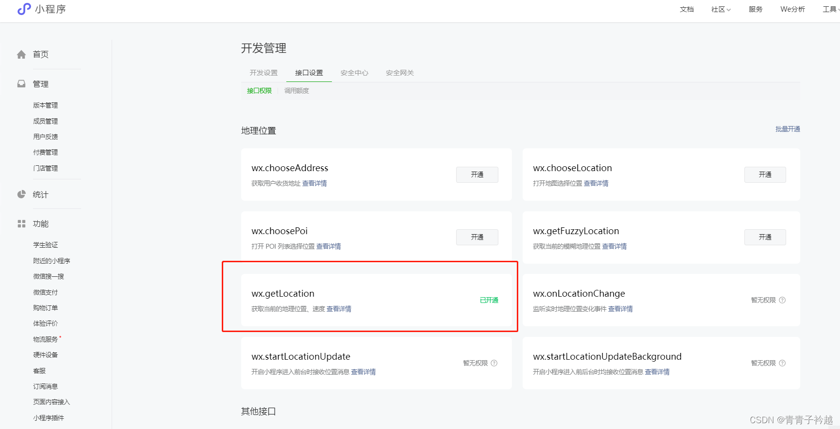
Task: Expand the 工具 dropdown in top navigation
Action: (x=831, y=9)
